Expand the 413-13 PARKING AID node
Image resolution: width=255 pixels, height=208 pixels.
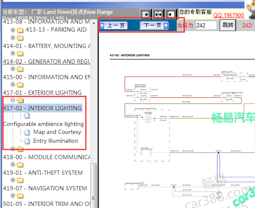pos(13,30)
